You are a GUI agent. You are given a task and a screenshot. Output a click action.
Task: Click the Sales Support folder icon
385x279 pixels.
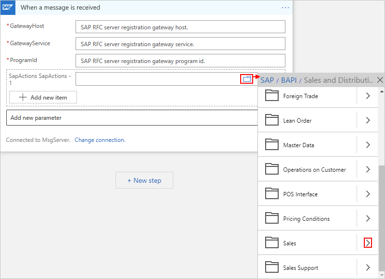272,268
